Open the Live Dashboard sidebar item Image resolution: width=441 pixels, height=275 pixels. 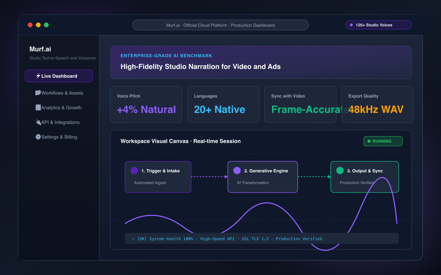tap(59, 76)
